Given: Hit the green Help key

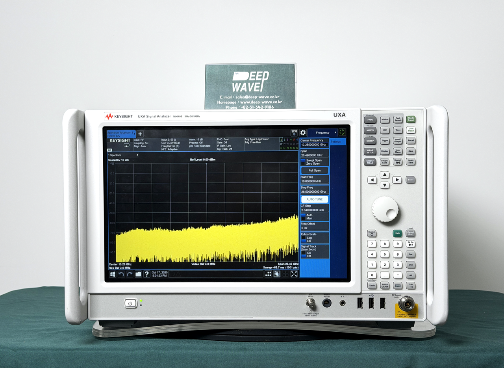Looking at the screenshot, I should click(x=398, y=233).
